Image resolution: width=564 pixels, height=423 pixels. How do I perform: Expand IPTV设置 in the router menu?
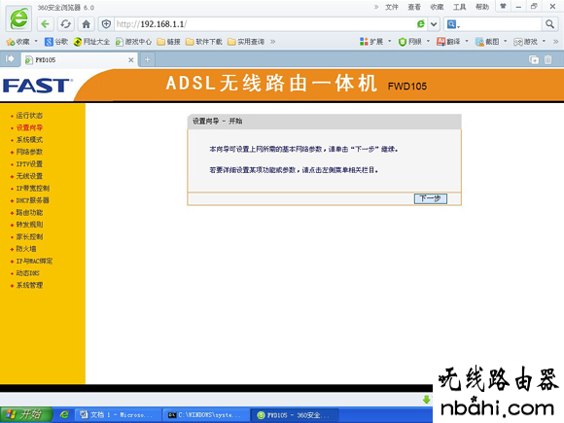29,164
